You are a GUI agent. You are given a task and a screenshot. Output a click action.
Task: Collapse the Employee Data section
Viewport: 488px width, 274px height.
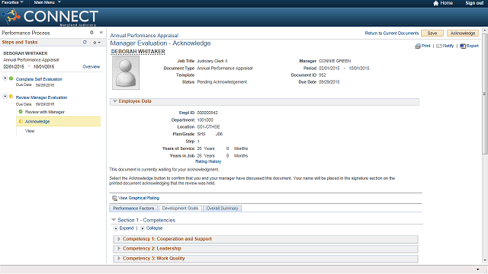click(115, 101)
